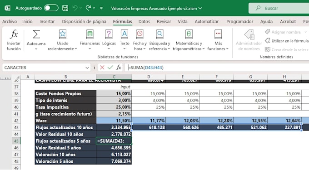Click the Select All corner triangle
Image resolution: width=309 pixels, height=170 pixels.
(18, 77)
